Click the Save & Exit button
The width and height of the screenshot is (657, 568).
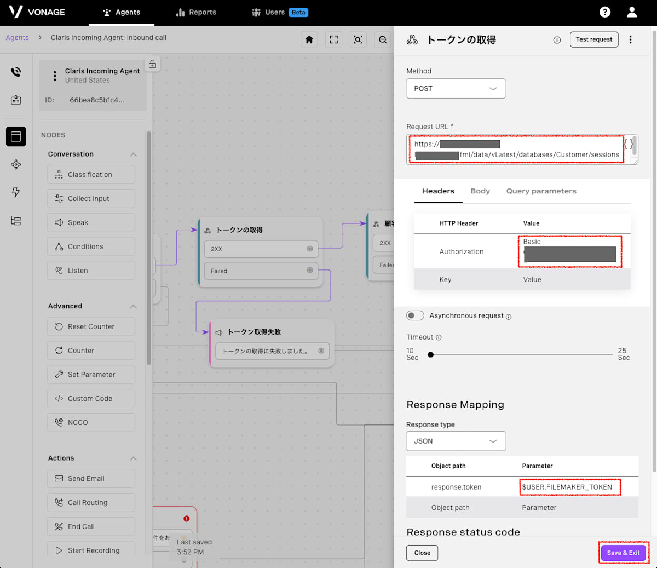point(623,553)
